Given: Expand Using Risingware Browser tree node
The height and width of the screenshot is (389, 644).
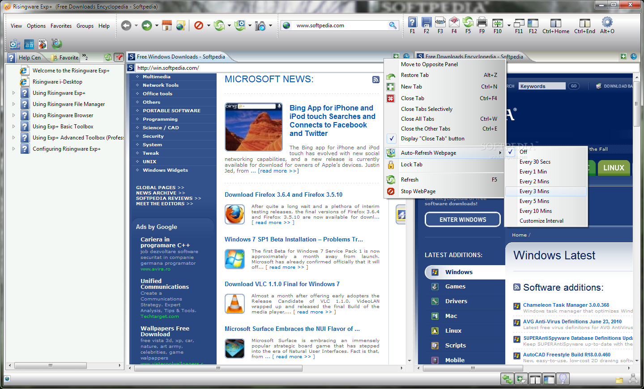Looking at the screenshot, I should coord(13,115).
